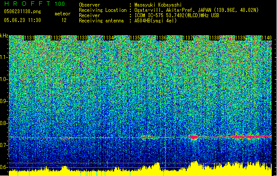Click the 1136 time marker
The image size is (277, 176).
(161, 38)
